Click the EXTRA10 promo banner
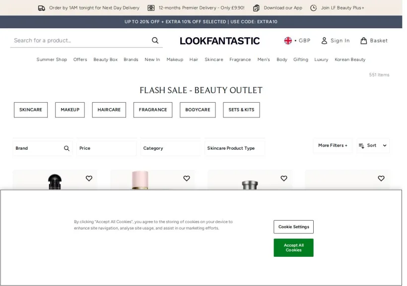This screenshot has width=407, height=286. point(201,22)
